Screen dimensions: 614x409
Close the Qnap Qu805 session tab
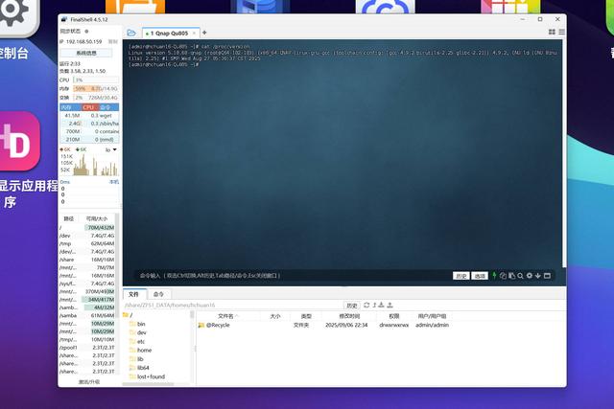pos(194,34)
